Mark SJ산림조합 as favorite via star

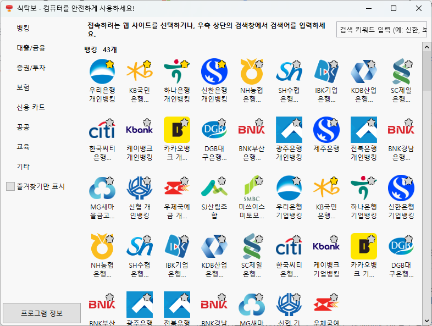[x=222, y=181]
